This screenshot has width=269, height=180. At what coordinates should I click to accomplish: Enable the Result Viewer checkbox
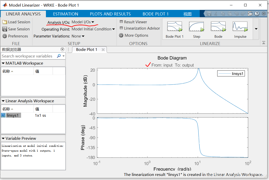click(x=121, y=22)
